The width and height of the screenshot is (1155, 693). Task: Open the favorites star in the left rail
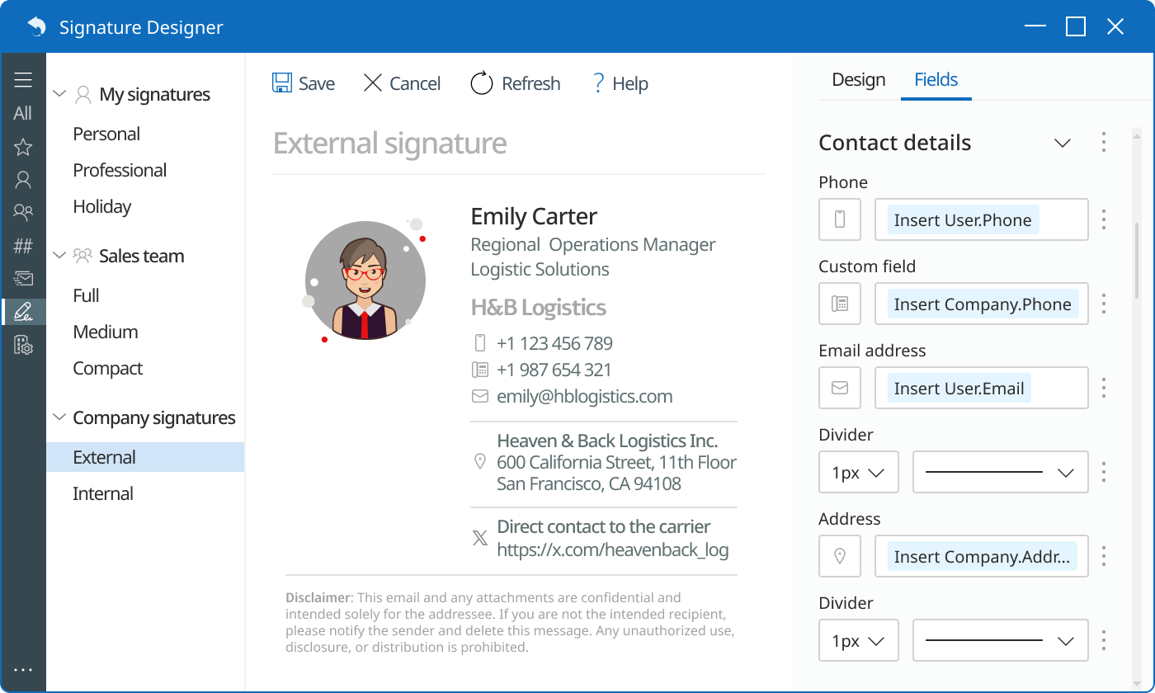23,147
